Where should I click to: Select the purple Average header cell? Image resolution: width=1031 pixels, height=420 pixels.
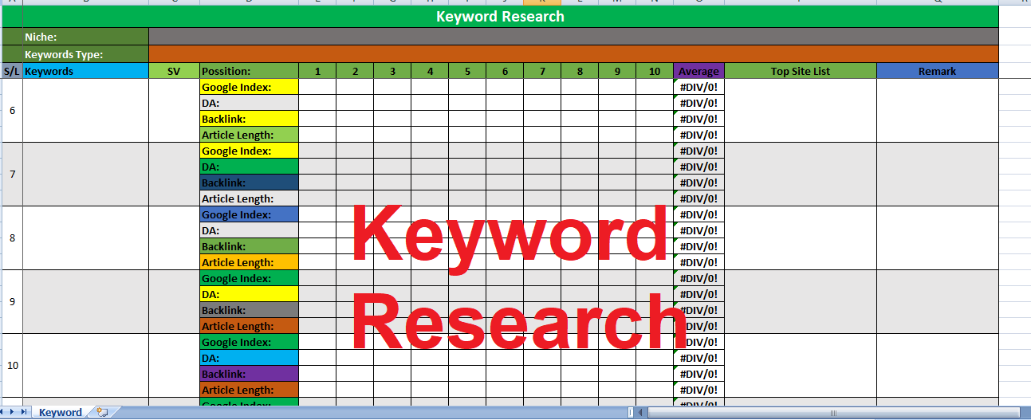pos(698,71)
